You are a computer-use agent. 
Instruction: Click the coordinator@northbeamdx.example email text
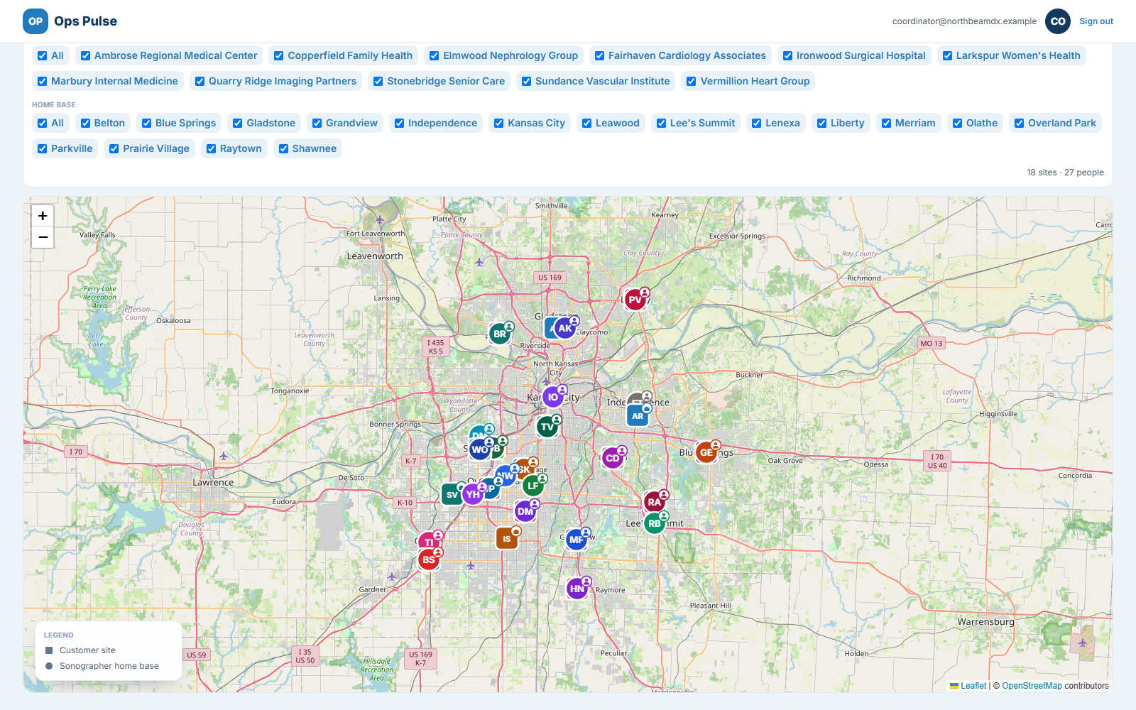point(964,21)
